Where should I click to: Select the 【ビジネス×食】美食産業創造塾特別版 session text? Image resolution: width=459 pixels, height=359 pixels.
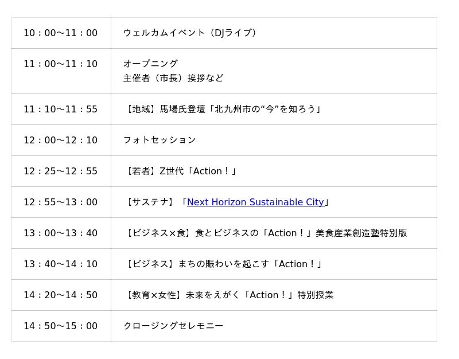pyautogui.click(x=265, y=233)
